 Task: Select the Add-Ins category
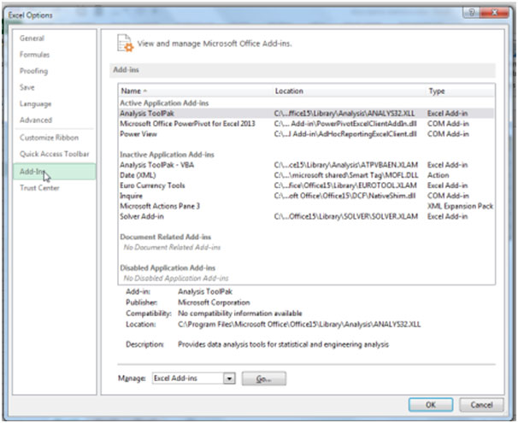click(55, 172)
